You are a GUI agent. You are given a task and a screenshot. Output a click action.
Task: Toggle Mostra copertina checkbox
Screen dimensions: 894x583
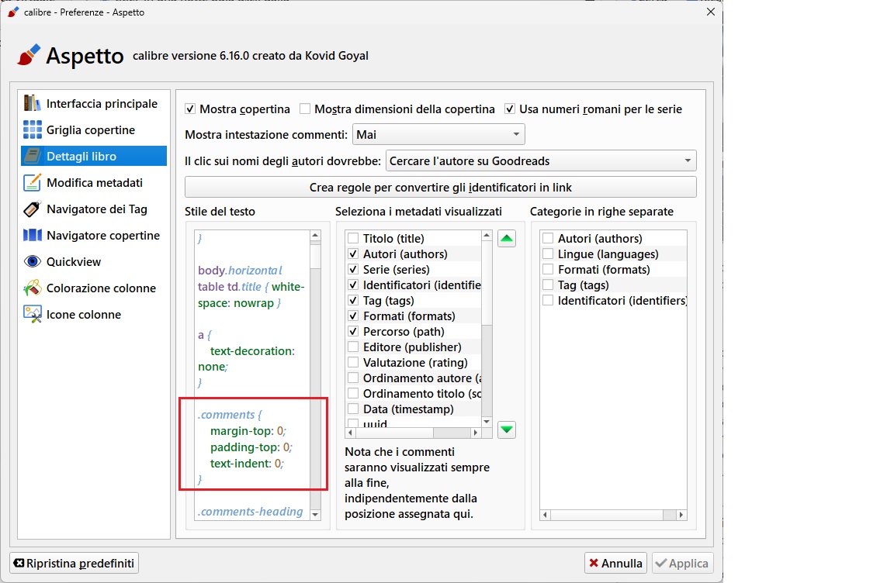(x=190, y=109)
